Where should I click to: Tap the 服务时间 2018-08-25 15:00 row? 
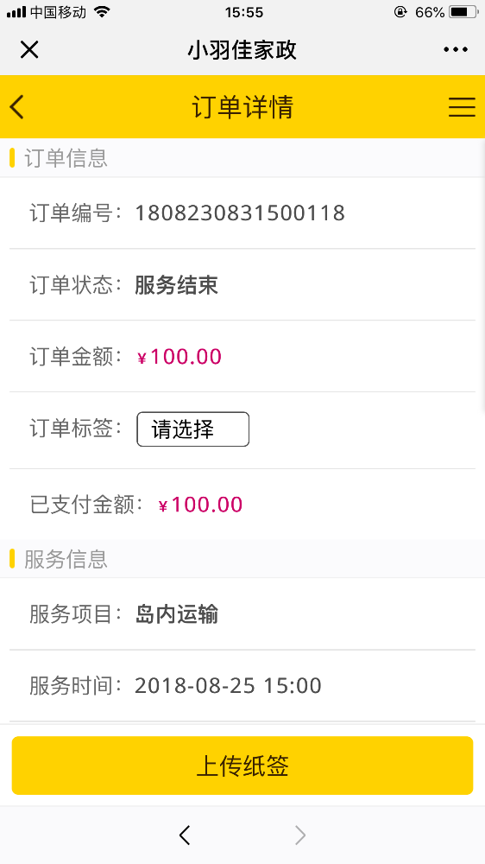(243, 686)
